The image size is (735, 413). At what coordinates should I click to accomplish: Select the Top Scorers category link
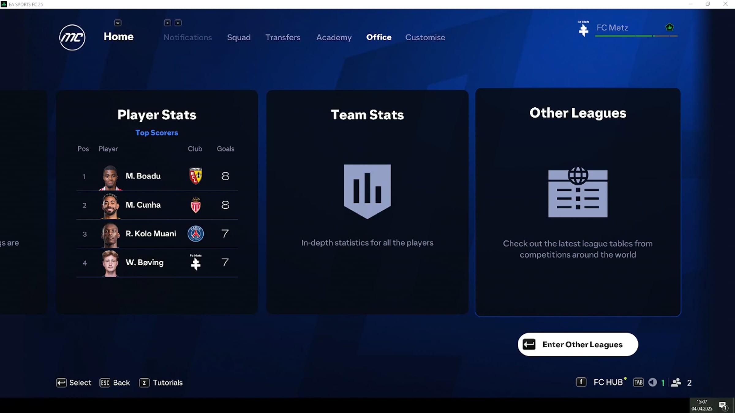[x=157, y=133]
